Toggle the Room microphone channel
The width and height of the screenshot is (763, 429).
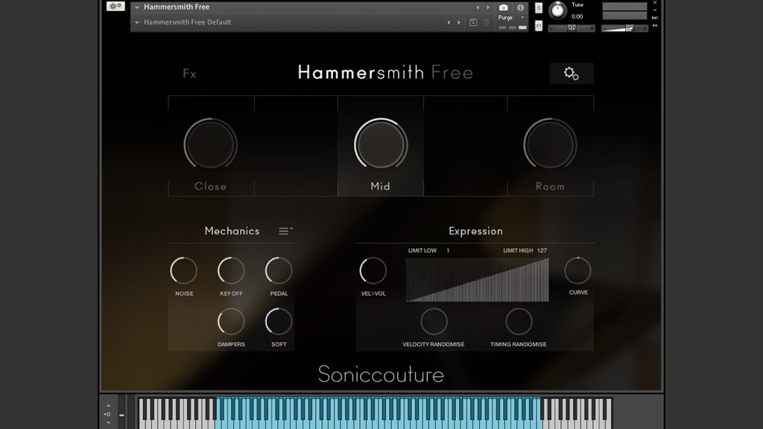551,187
